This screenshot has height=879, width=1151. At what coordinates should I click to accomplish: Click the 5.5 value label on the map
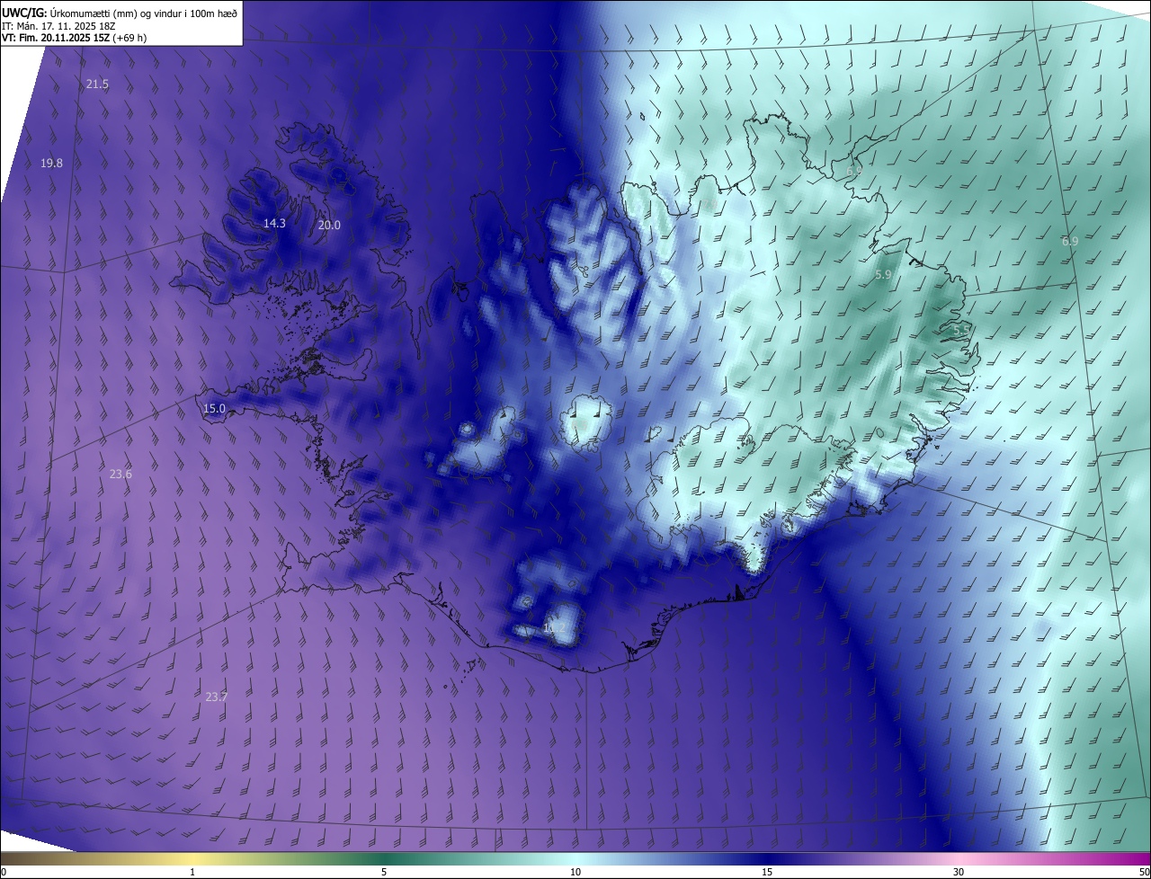tap(961, 331)
